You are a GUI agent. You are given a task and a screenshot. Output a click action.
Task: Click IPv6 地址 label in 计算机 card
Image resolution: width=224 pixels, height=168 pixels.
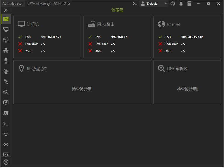[31, 44]
